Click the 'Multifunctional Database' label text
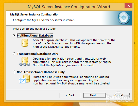138x106 pixels. tap(35, 36)
